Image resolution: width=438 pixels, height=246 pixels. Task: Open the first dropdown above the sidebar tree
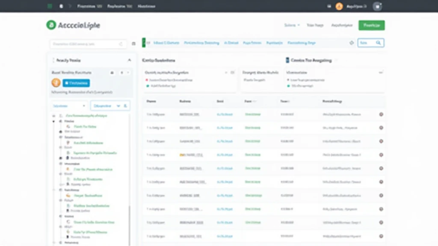[68, 105]
